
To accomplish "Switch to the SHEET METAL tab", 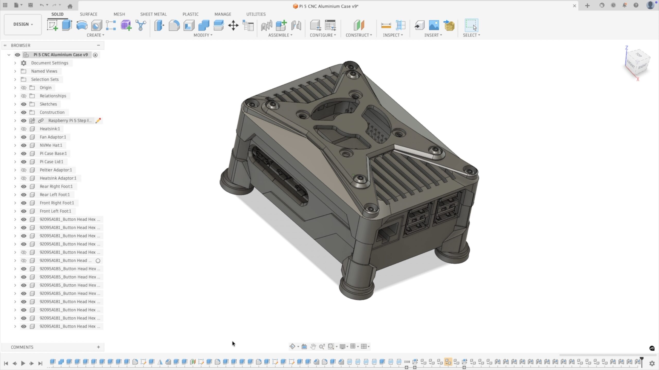I will (153, 14).
